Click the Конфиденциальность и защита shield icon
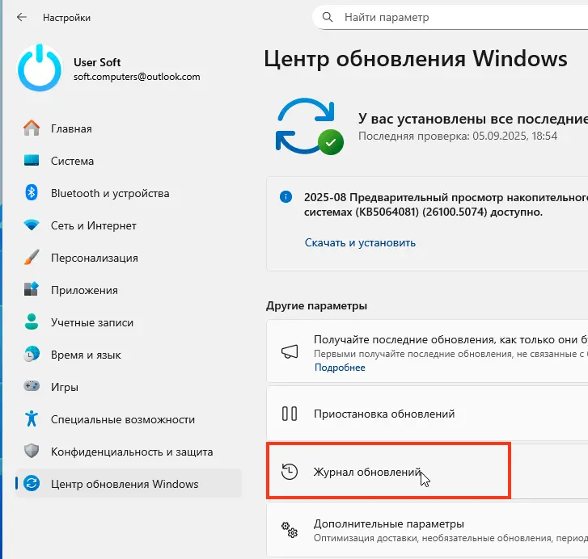 32,452
